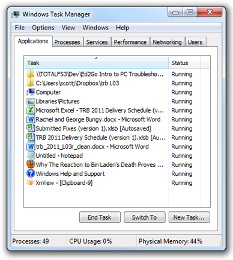Click the New Task... button

(189, 217)
